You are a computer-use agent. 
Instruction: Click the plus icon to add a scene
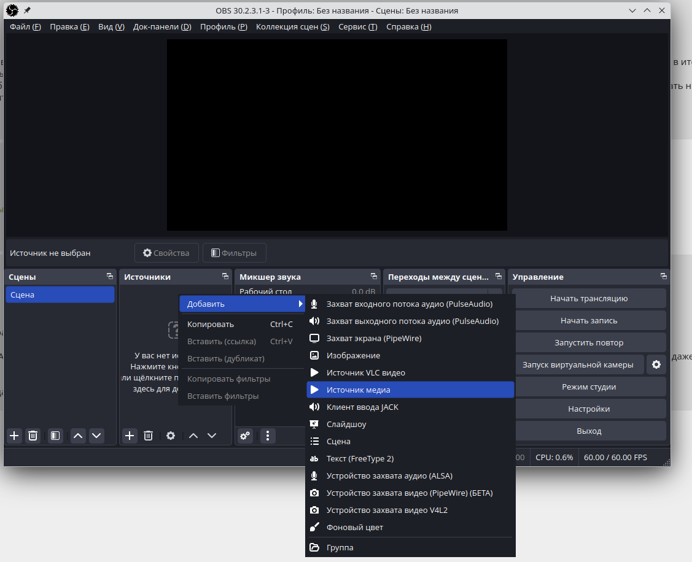click(15, 436)
